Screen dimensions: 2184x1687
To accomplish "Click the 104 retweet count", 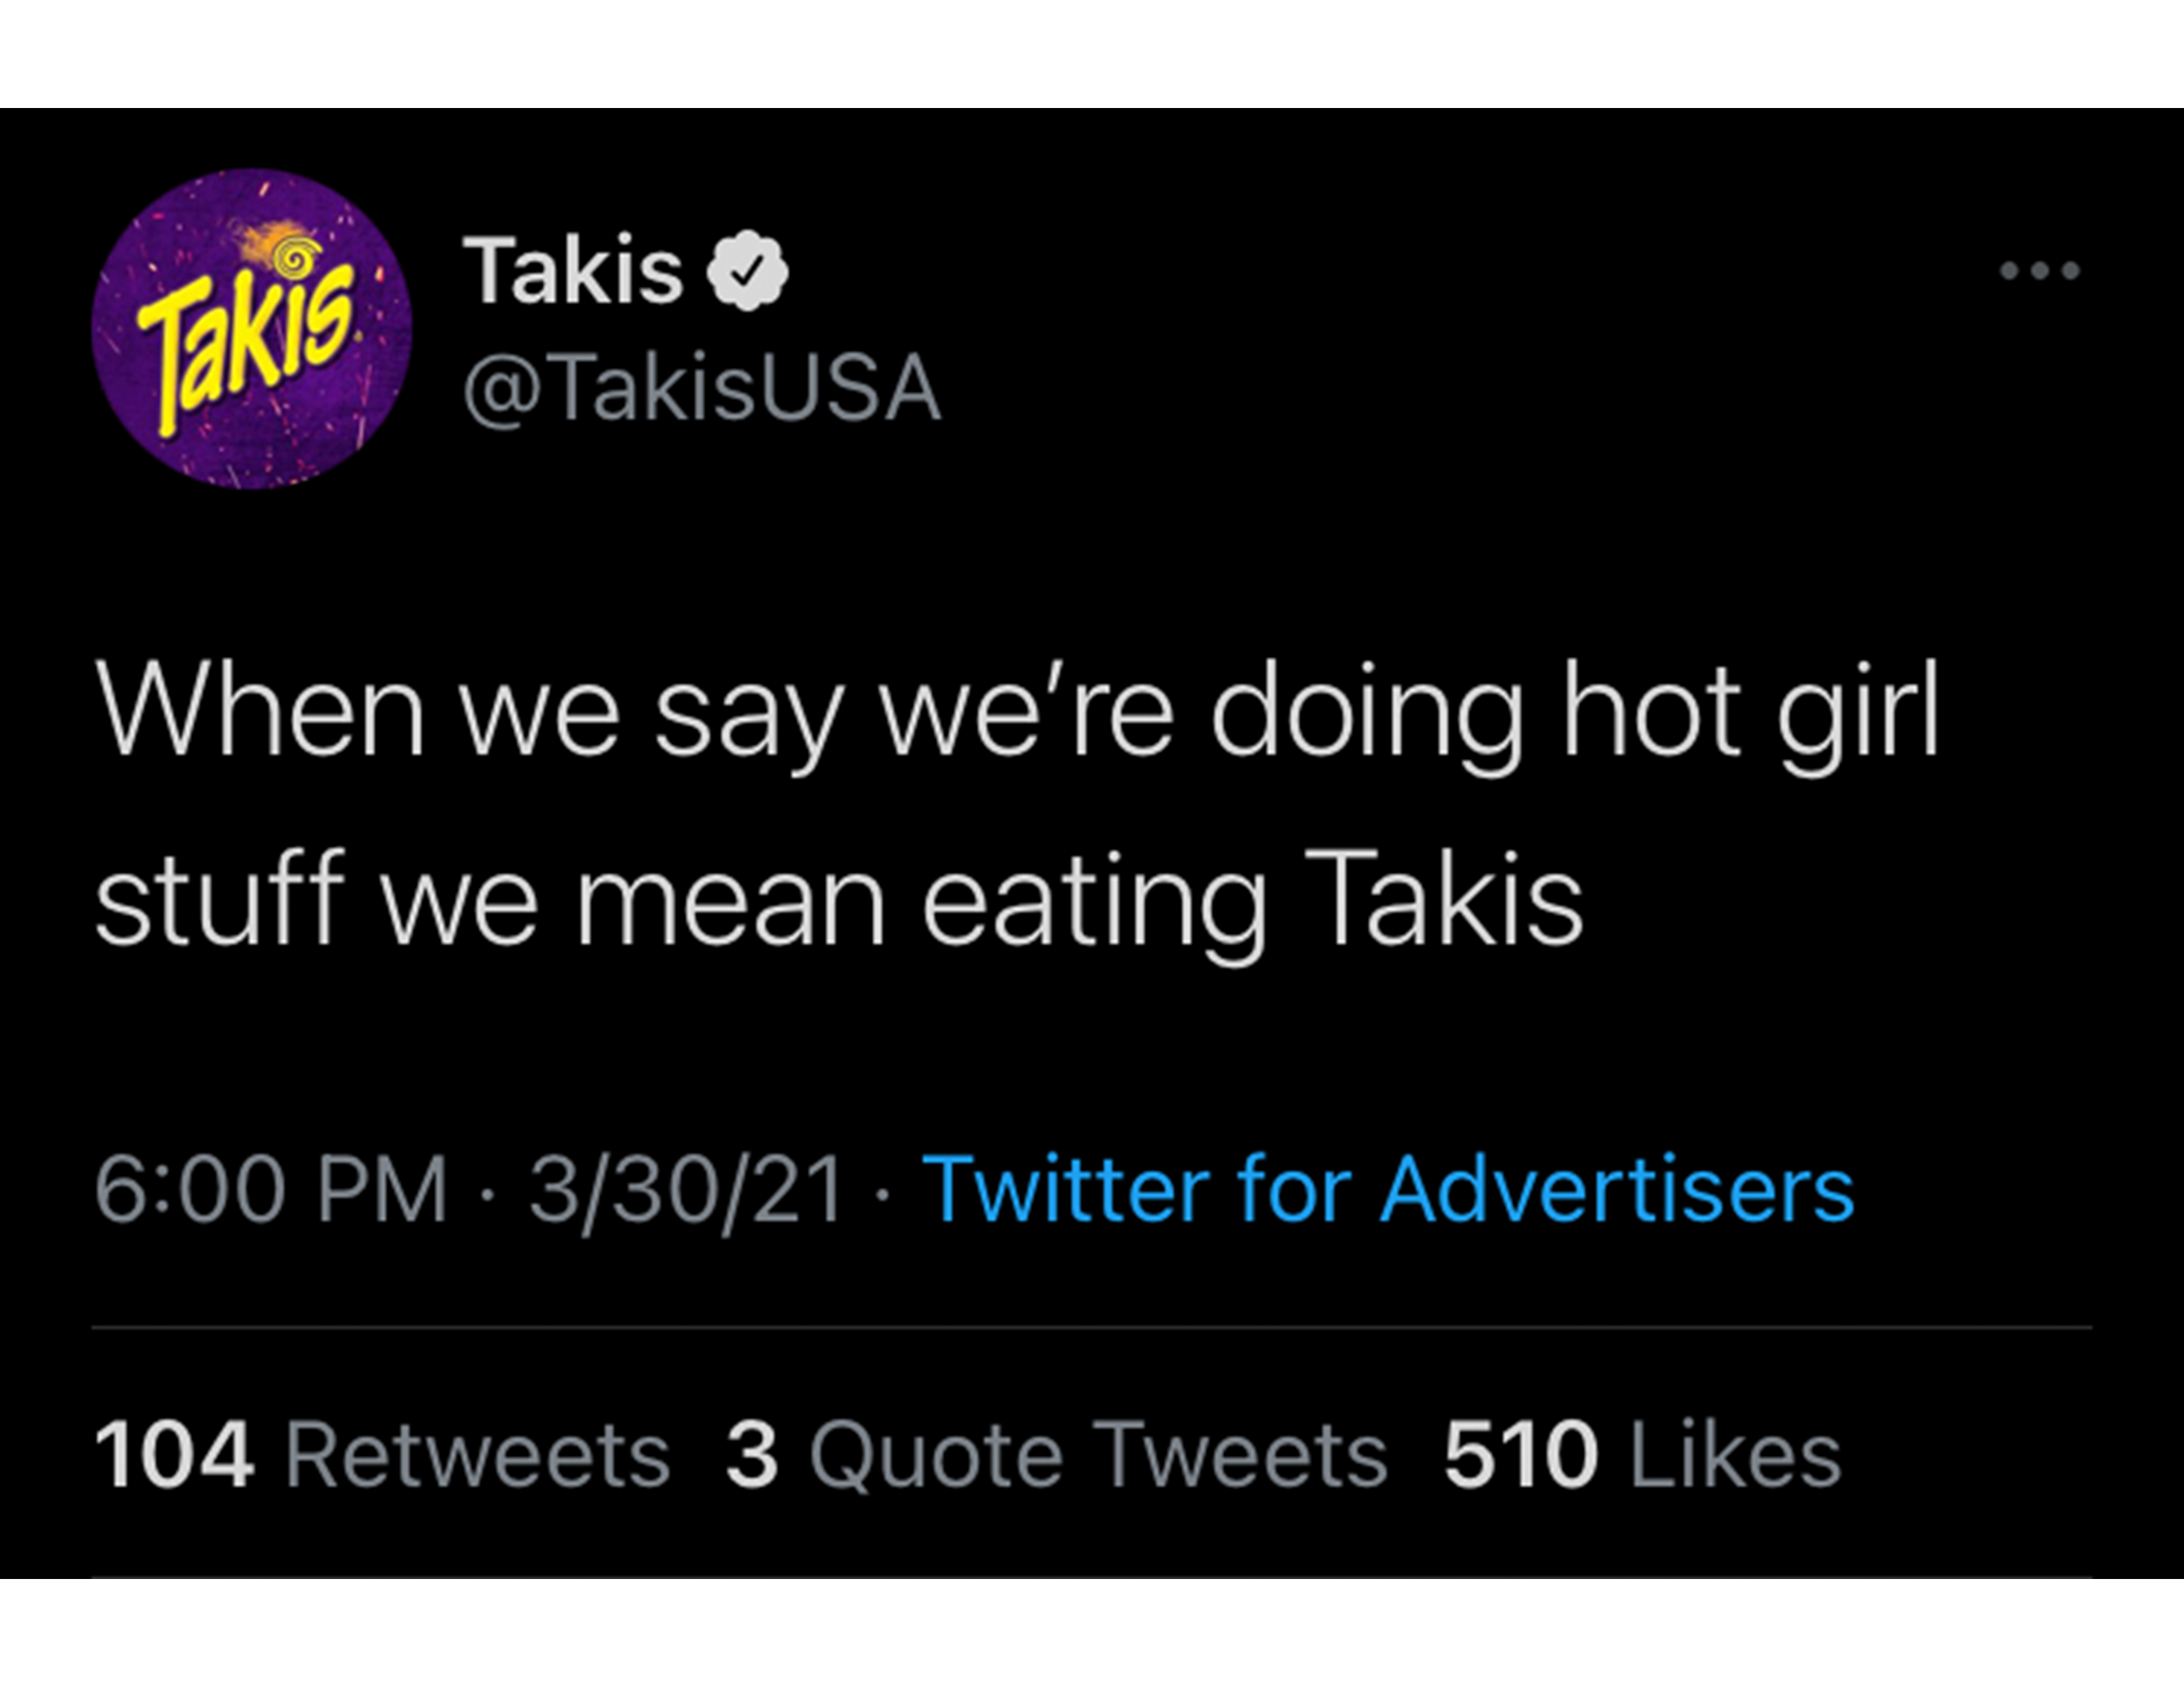I will coord(174,1455).
